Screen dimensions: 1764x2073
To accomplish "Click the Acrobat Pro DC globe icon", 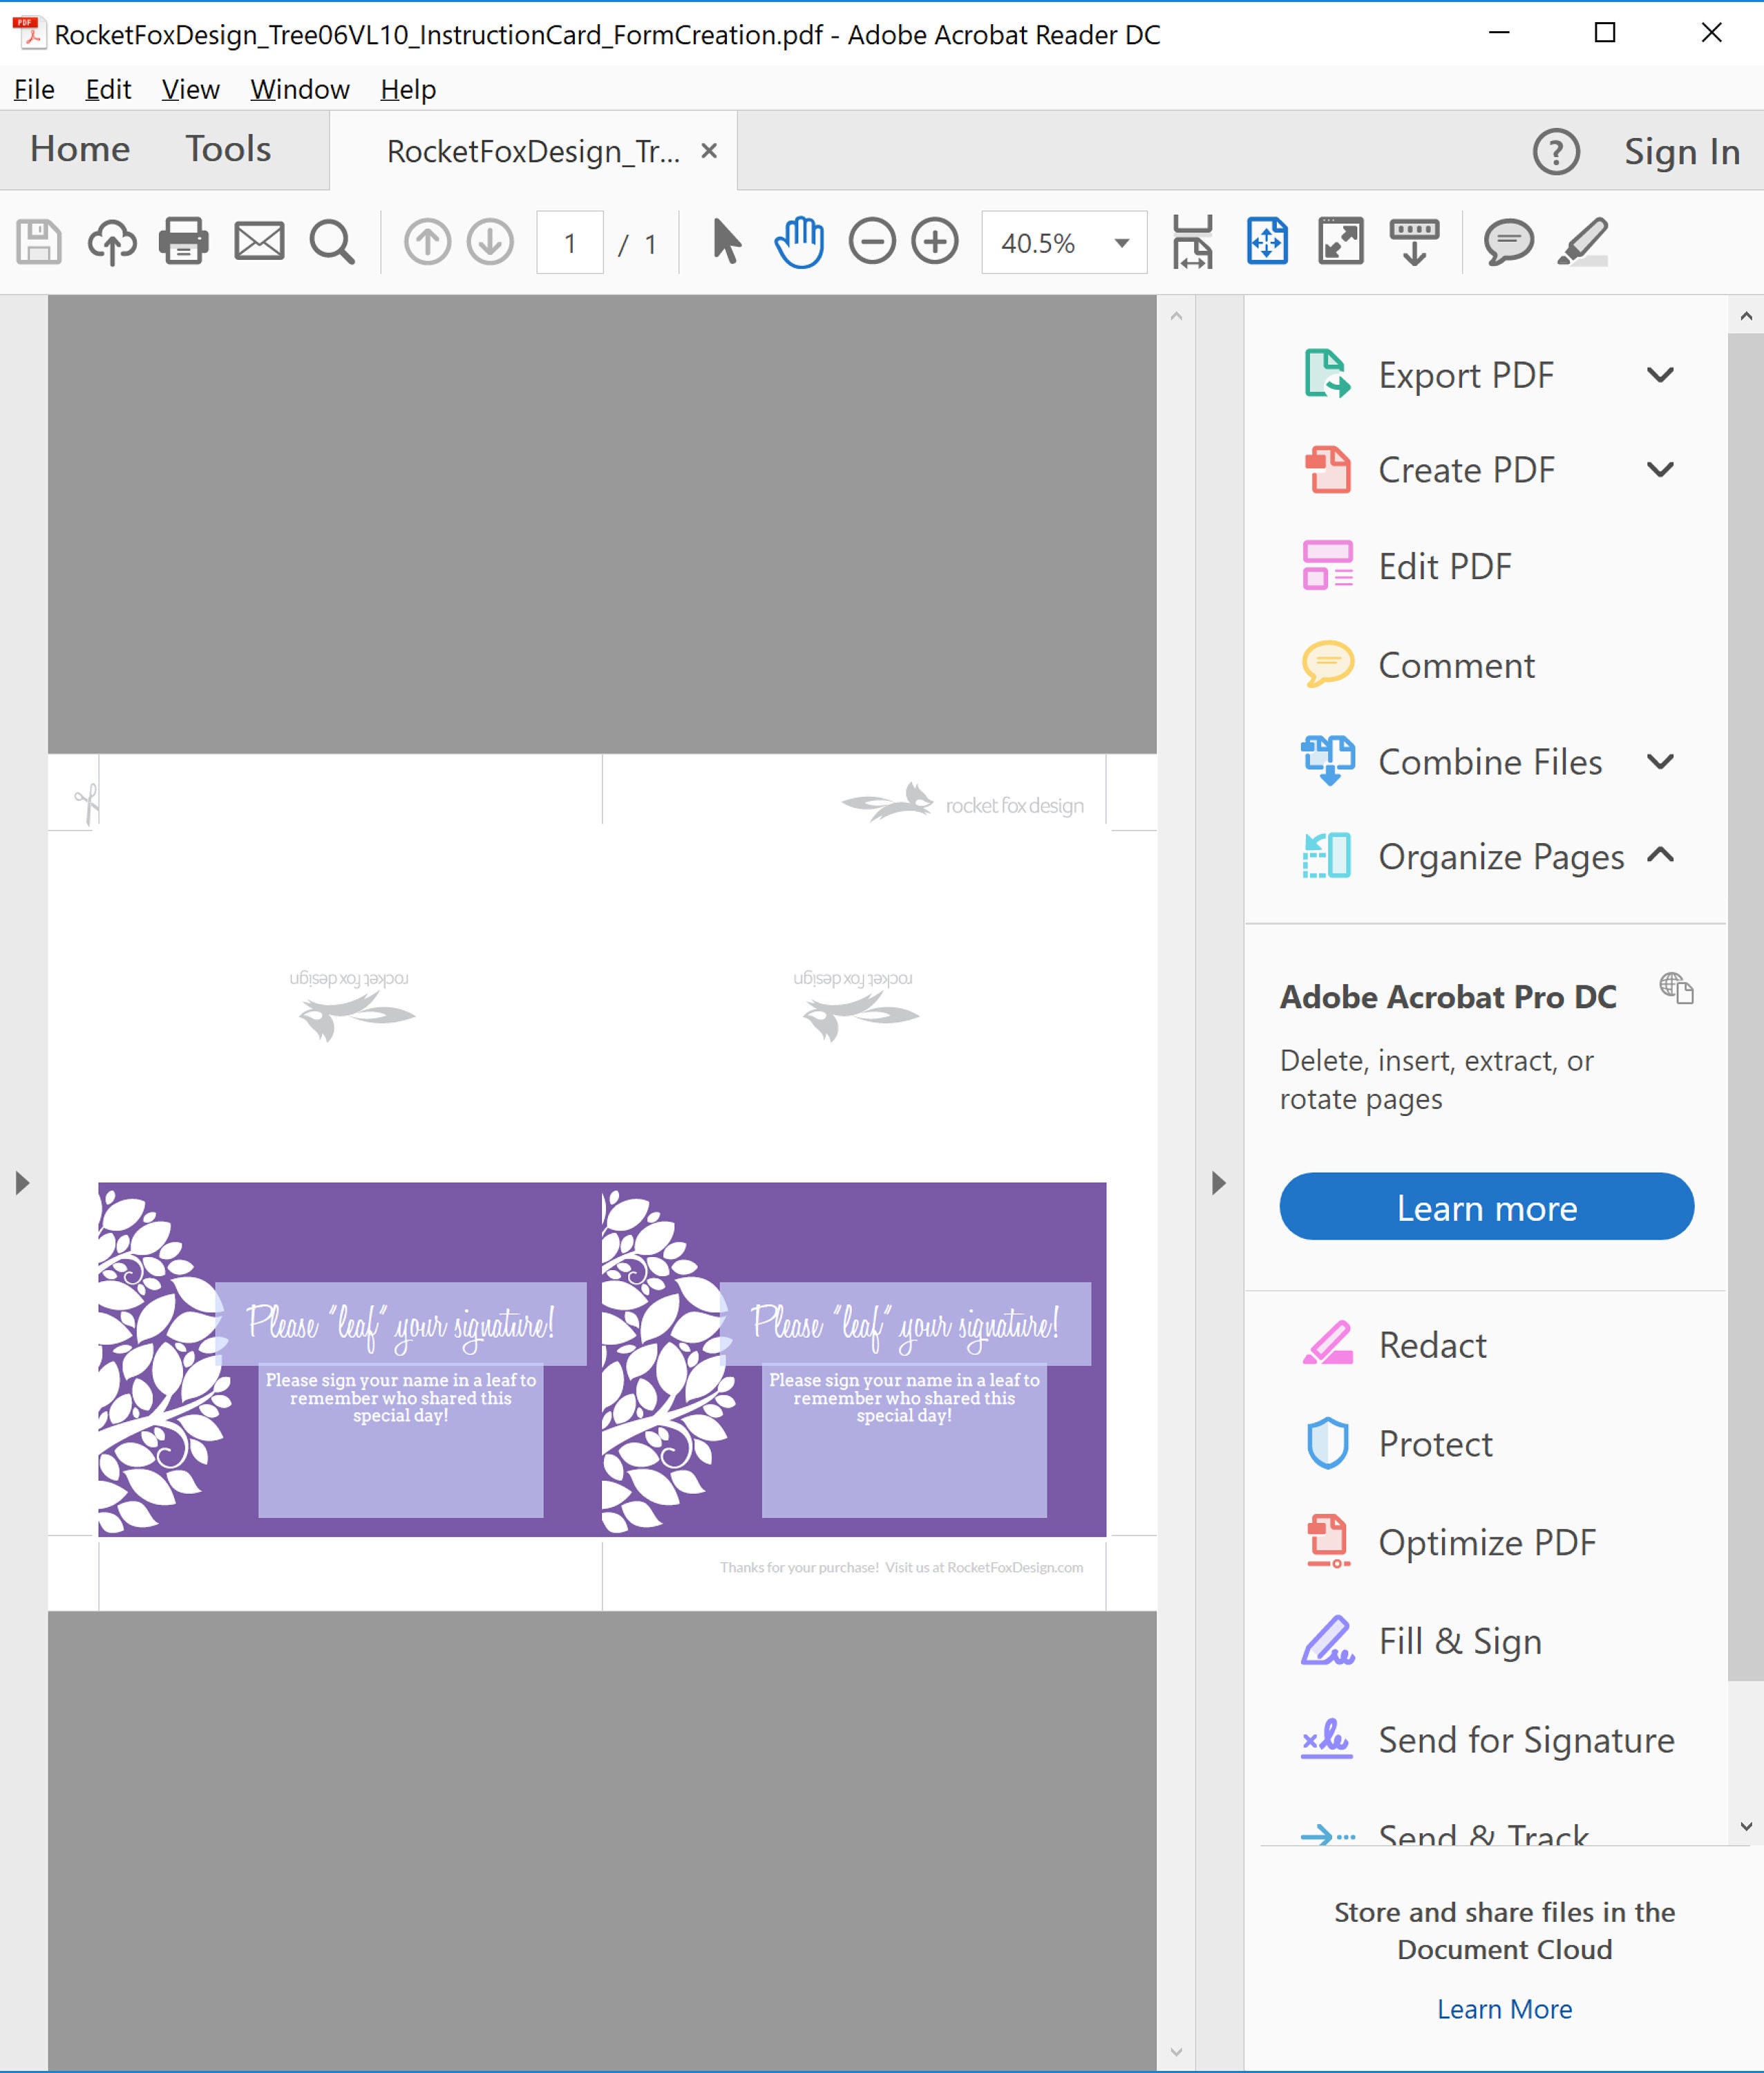I will click(x=1676, y=988).
